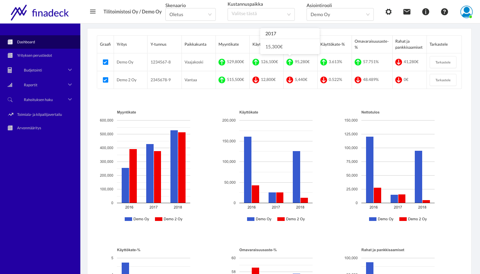
Task: Click green arrow beside 529,800€
Action: click(x=222, y=62)
